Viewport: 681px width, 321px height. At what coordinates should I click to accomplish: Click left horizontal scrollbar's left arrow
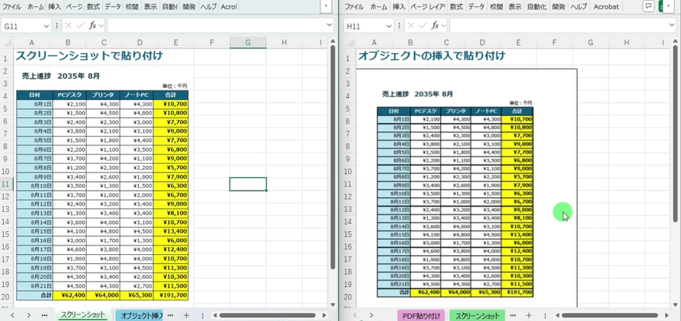(x=215, y=315)
